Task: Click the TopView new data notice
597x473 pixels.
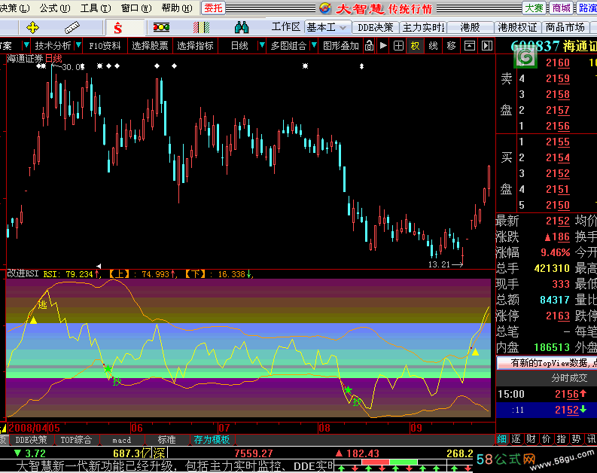Action: [x=547, y=363]
